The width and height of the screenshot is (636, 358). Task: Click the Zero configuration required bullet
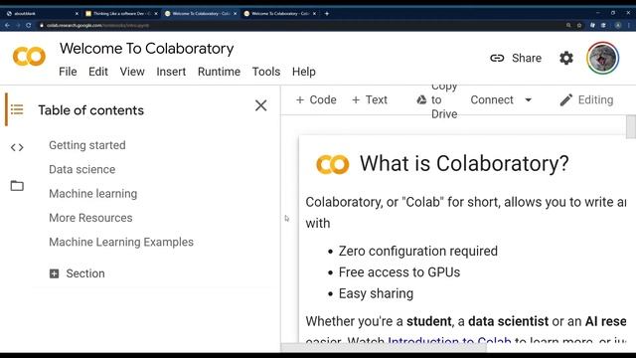(x=417, y=252)
